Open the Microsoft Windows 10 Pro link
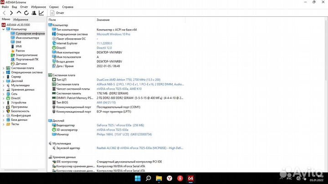This screenshot has height=184, width=328. coord(113,34)
